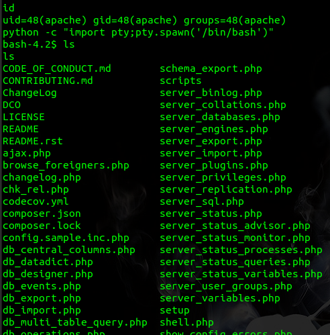This screenshot has width=330, height=335.
Task: Click the shell.php filename in the listing
Action: click(x=186, y=323)
